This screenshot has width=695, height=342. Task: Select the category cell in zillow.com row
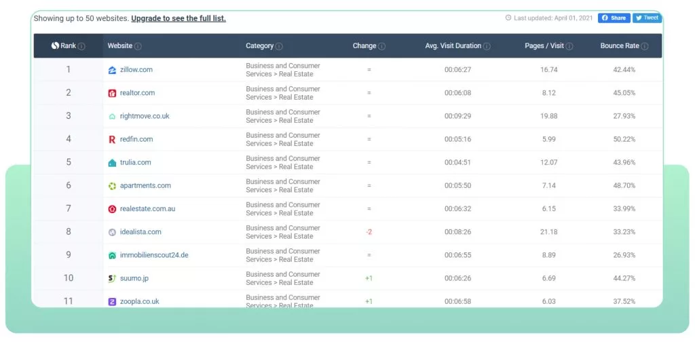(283, 69)
